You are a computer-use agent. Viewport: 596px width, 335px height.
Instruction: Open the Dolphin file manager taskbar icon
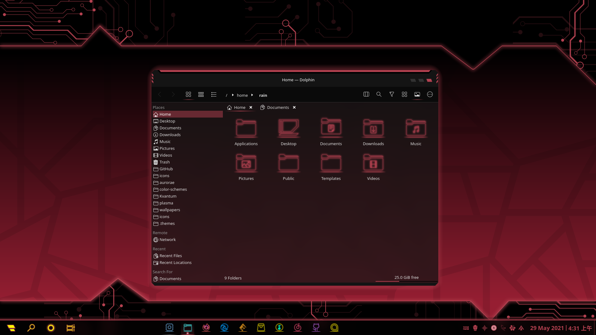[x=188, y=328]
